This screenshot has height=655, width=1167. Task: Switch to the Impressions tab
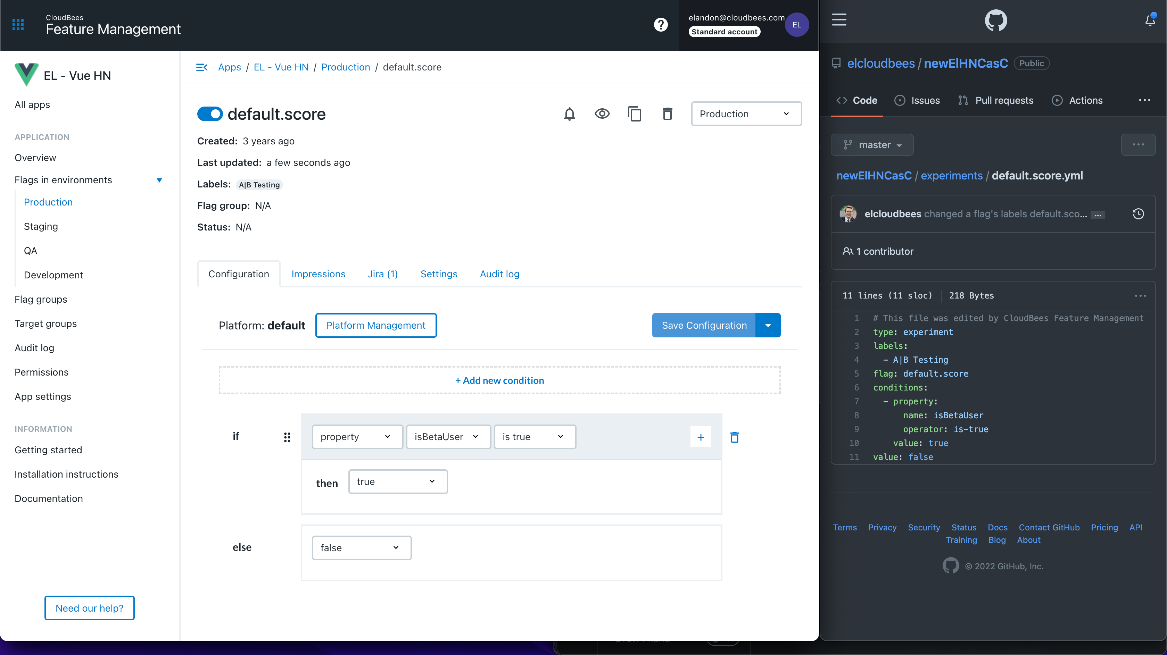coord(318,274)
